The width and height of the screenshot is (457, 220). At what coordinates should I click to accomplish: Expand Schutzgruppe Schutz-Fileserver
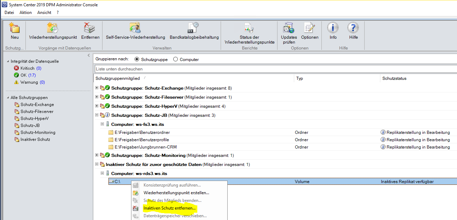click(97, 97)
